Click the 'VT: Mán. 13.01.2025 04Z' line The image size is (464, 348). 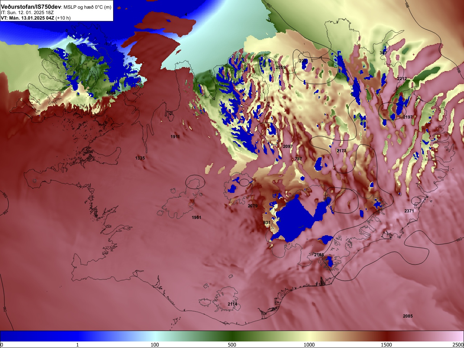[28, 18]
